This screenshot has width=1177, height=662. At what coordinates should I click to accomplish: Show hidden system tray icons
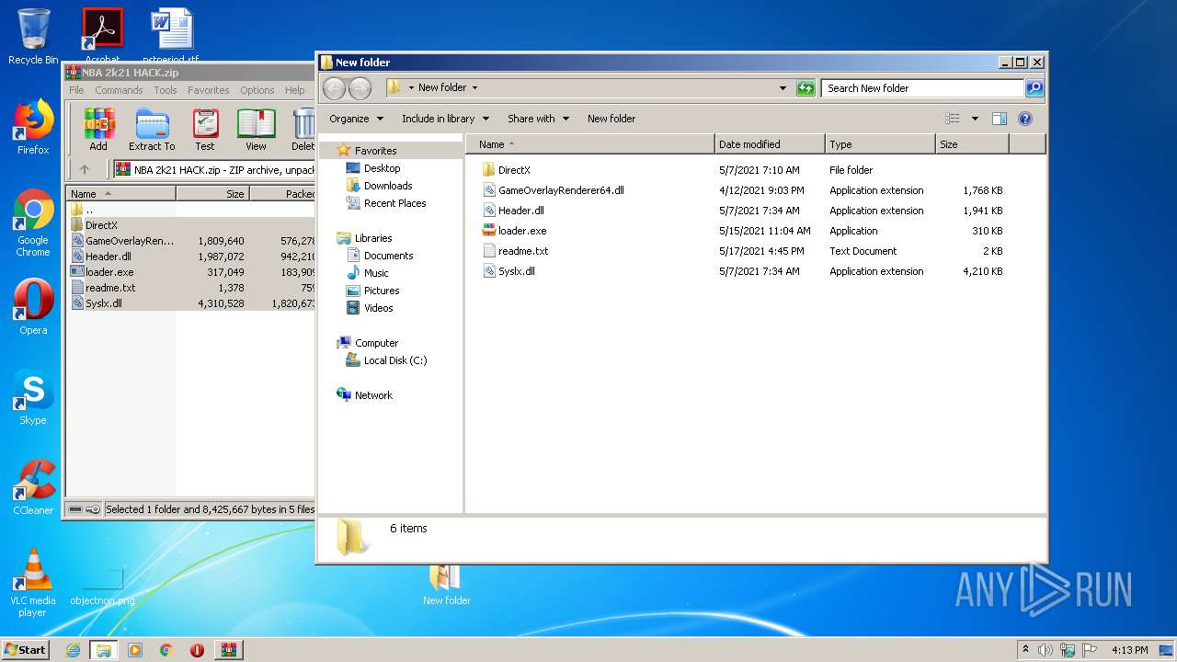pyautogui.click(x=1025, y=650)
